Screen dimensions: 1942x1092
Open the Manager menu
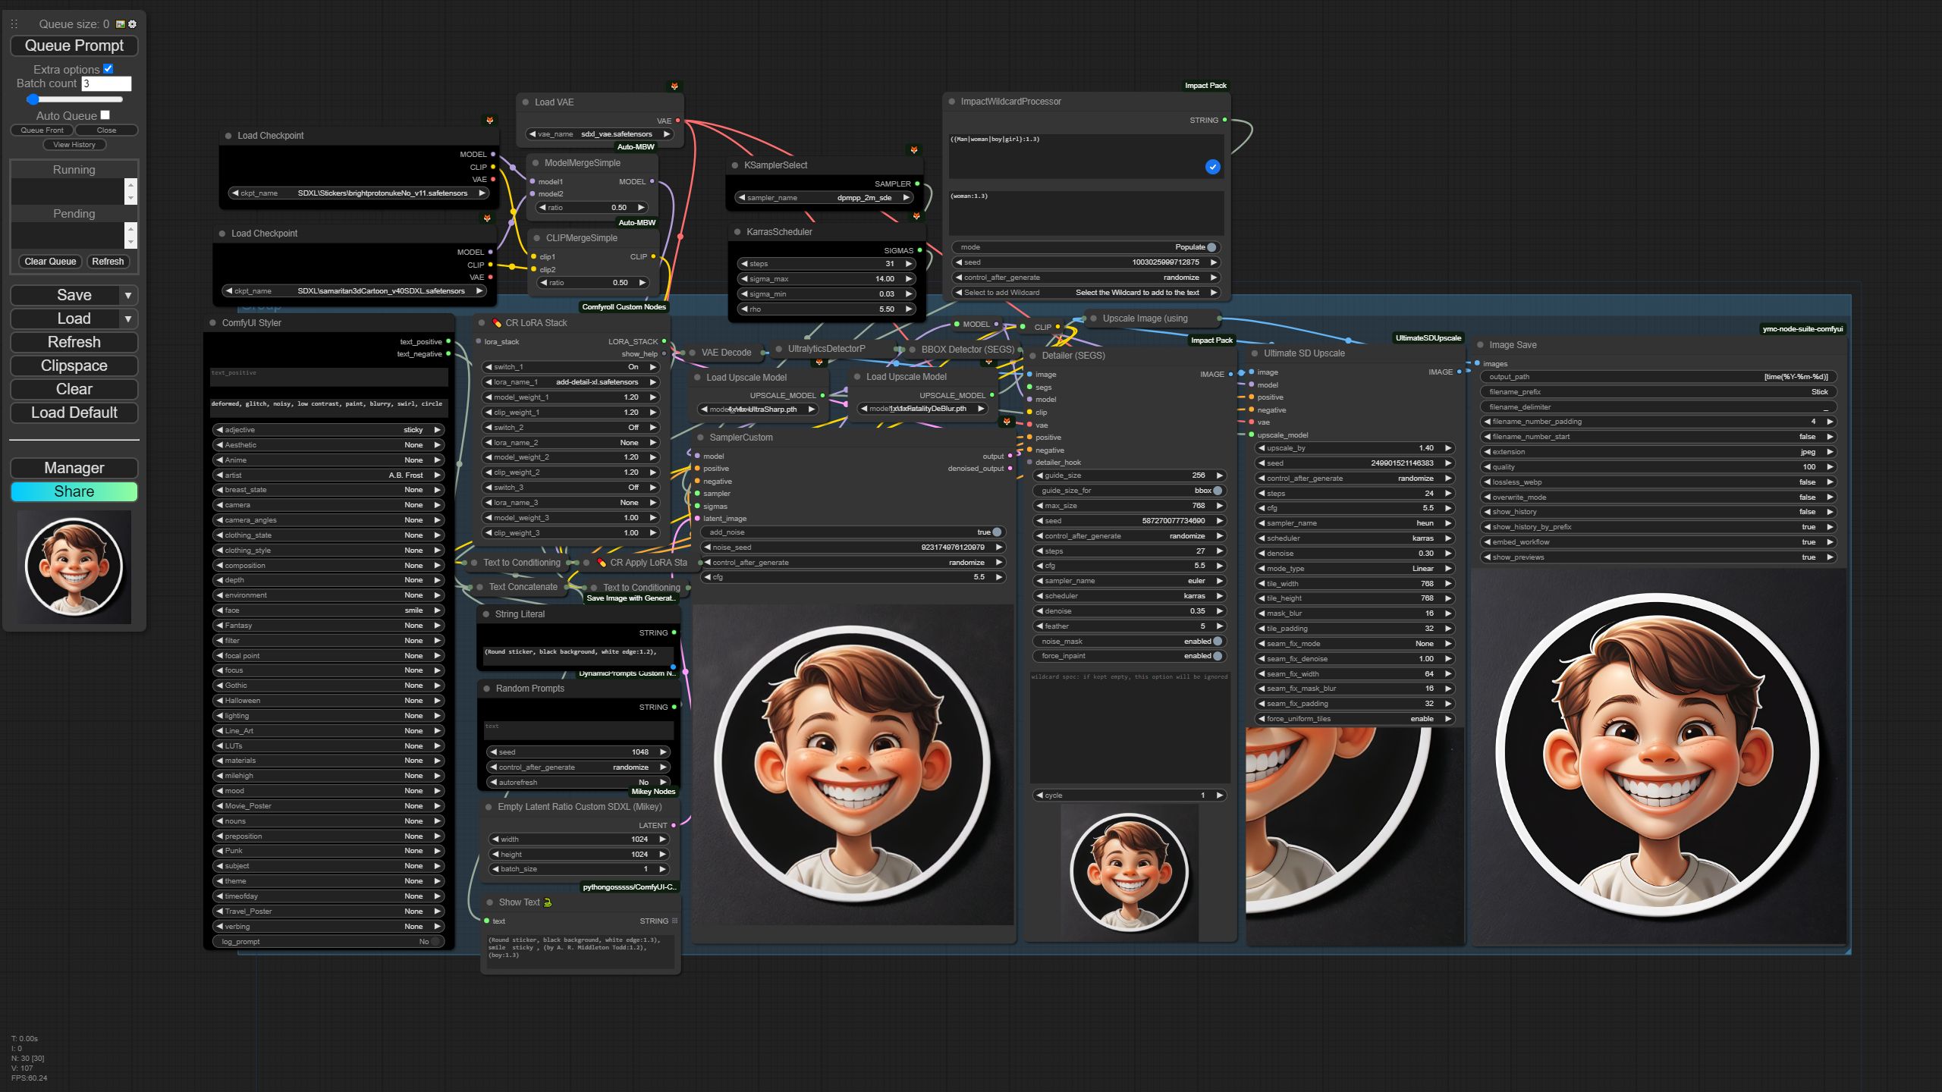tap(74, 468)
